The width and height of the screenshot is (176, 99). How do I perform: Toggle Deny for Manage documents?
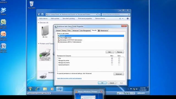[x=119, y=63]
